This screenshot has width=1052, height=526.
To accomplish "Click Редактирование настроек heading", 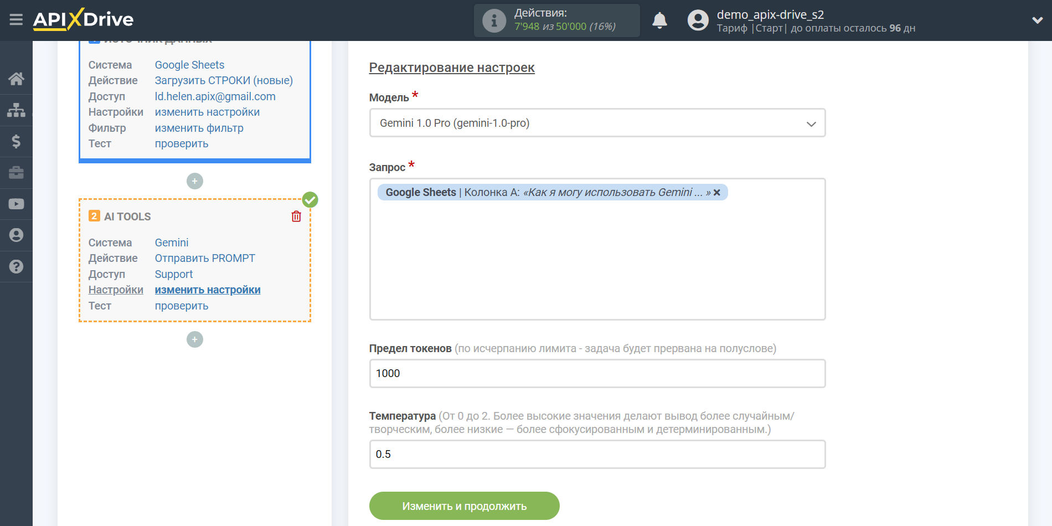I will [452, 68].
